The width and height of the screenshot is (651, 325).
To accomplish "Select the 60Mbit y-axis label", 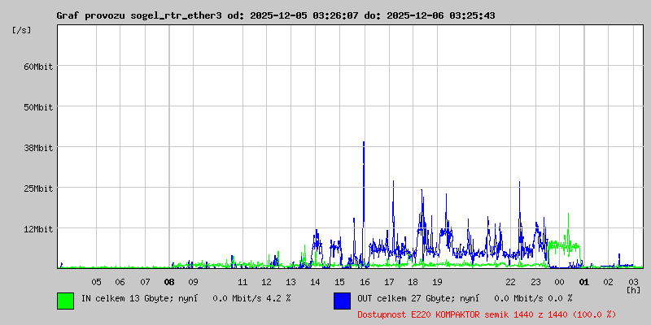I will 37,67.
